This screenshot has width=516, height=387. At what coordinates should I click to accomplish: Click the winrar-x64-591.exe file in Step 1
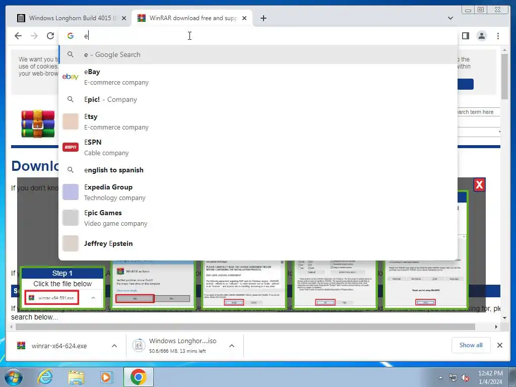click(52, 298)
